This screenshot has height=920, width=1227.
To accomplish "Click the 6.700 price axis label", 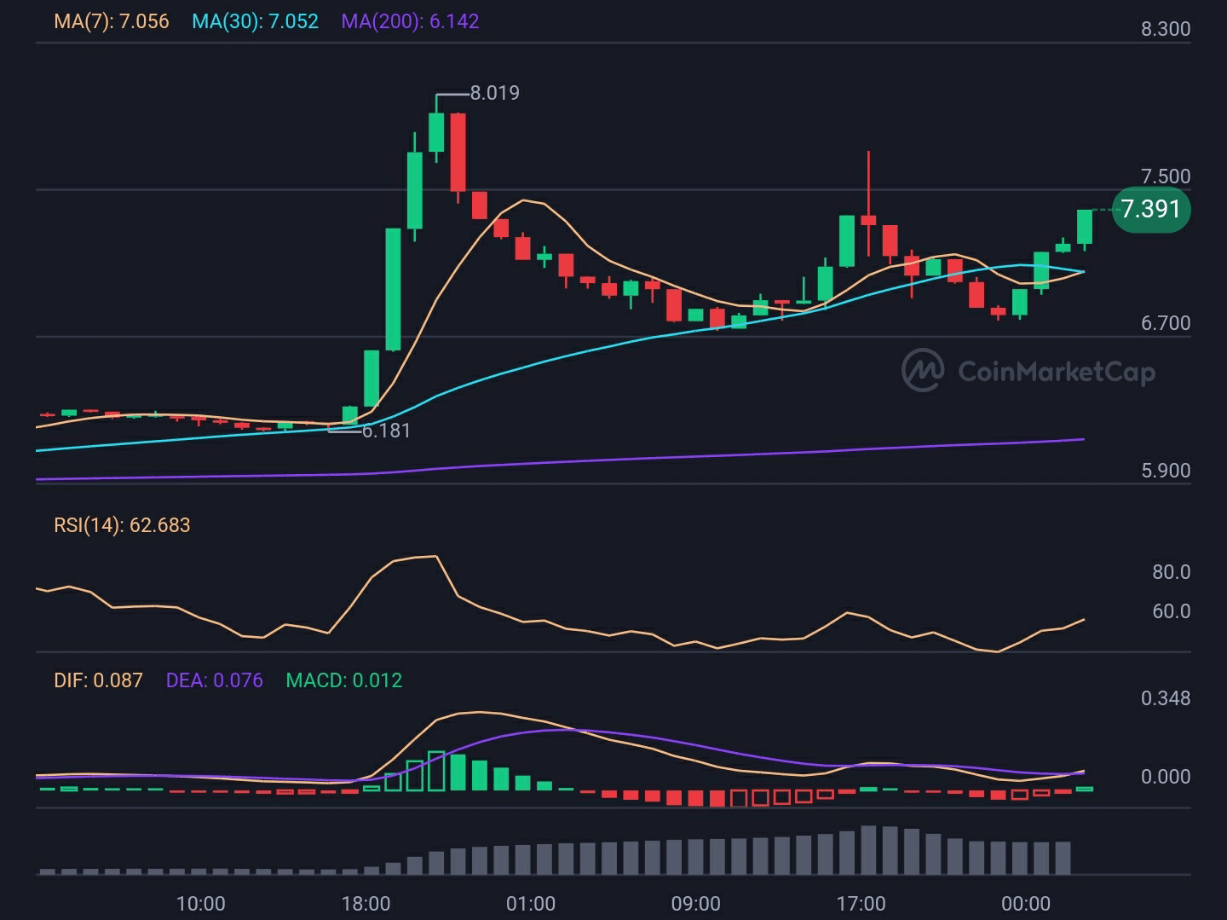I will (x=1166, y=323).
